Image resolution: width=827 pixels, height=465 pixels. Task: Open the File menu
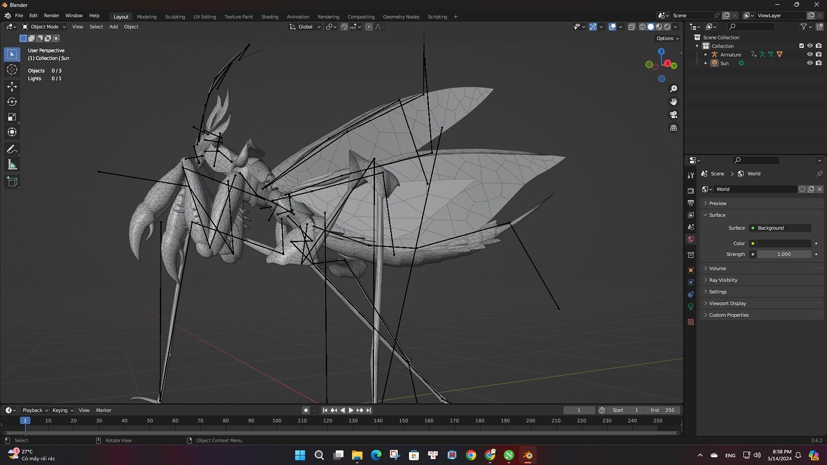tap(19, 15)
